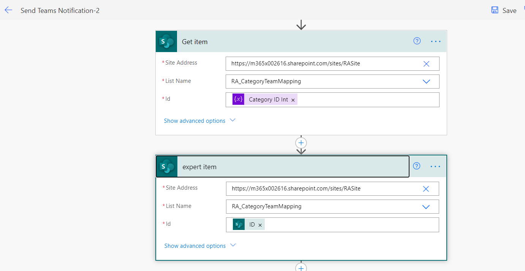Open the Get item List Name dropdown
Viewport: 525px width, 271px height.
426,81
